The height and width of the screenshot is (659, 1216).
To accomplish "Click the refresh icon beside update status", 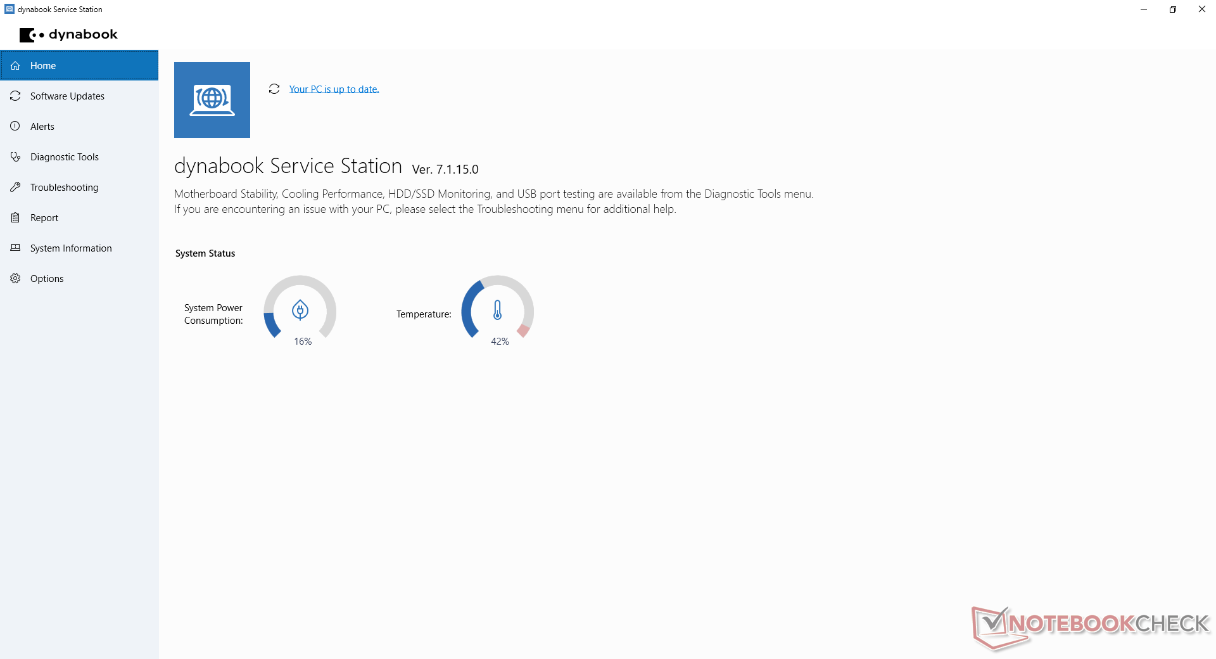I will (x=274, y=89).
